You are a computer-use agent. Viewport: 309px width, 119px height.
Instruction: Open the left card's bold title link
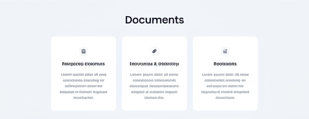pos(84,64)
